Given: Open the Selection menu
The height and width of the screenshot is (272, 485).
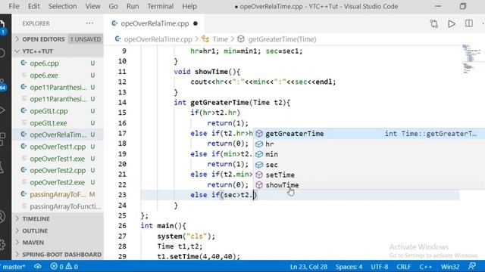Looking at the screenshot, I should pos(62,6).
